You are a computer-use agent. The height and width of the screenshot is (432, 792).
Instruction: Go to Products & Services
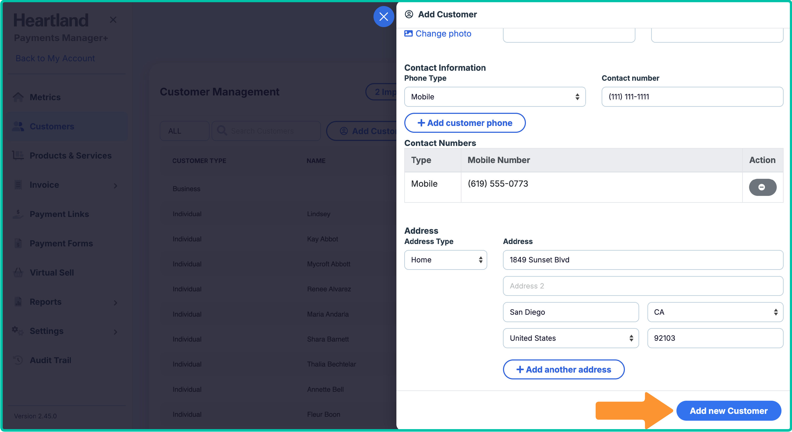coord(66,155)
